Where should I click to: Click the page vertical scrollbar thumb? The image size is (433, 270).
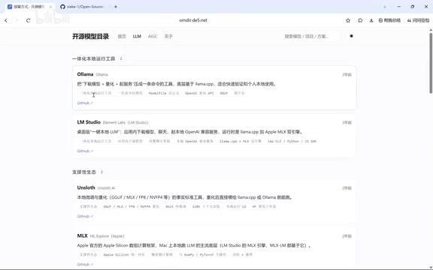[x=431, y=63]
